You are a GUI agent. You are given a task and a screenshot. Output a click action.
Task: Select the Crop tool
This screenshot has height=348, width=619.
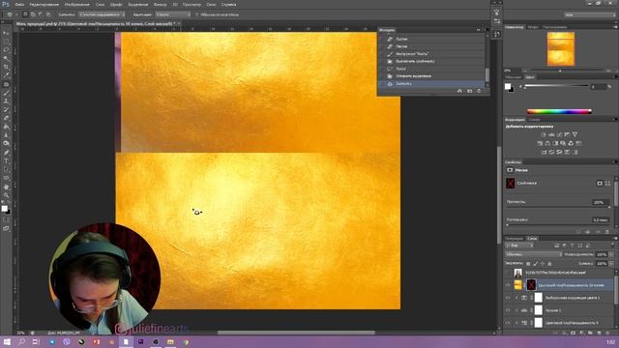point(6,67)
